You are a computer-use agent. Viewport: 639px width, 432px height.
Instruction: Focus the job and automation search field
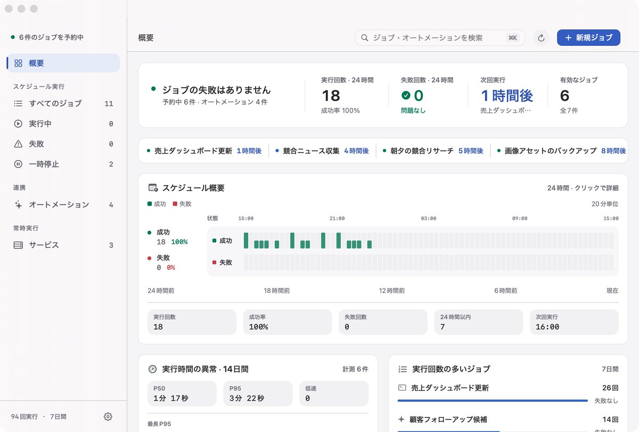440,38
